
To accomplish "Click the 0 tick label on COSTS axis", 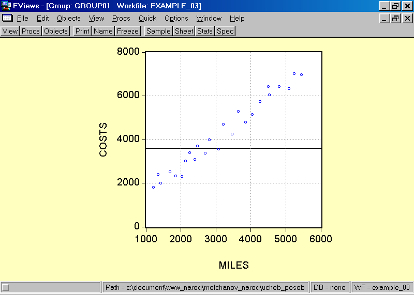I will coord(137,226).
